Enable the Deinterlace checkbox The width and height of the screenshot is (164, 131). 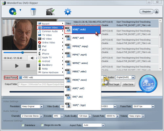[23, 125]
